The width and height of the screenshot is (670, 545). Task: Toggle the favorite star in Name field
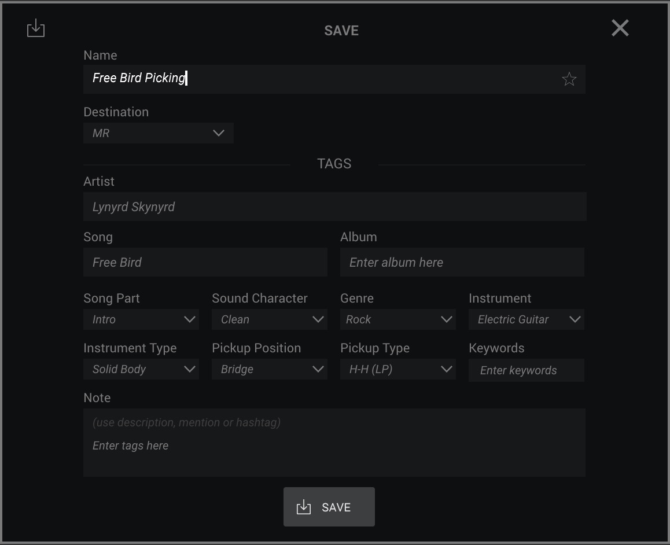point(569,79)
